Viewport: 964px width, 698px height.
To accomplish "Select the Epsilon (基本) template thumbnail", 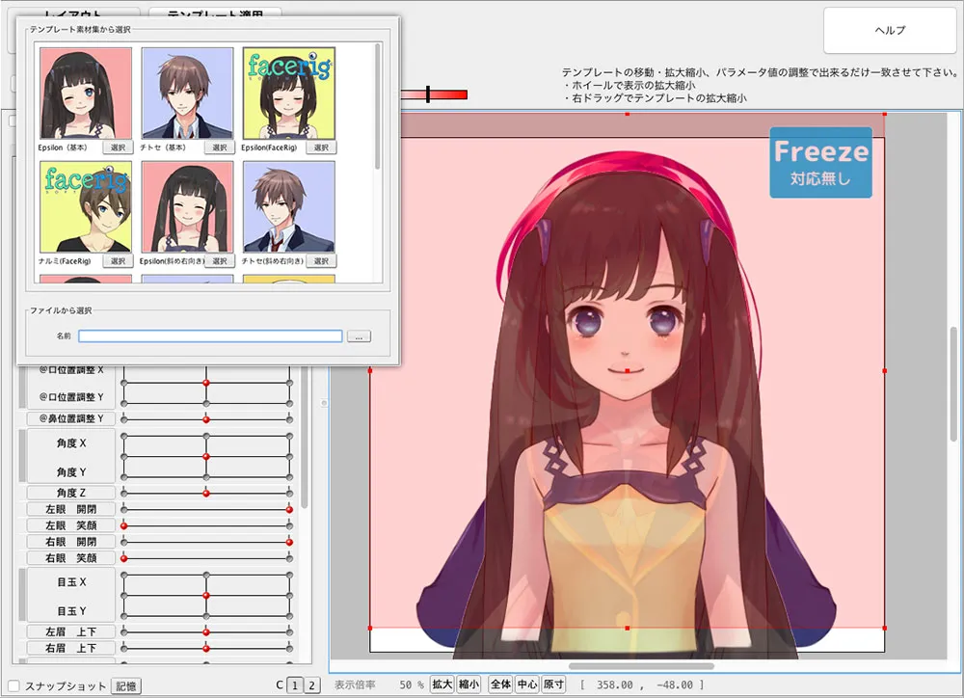I will point(86,93).
